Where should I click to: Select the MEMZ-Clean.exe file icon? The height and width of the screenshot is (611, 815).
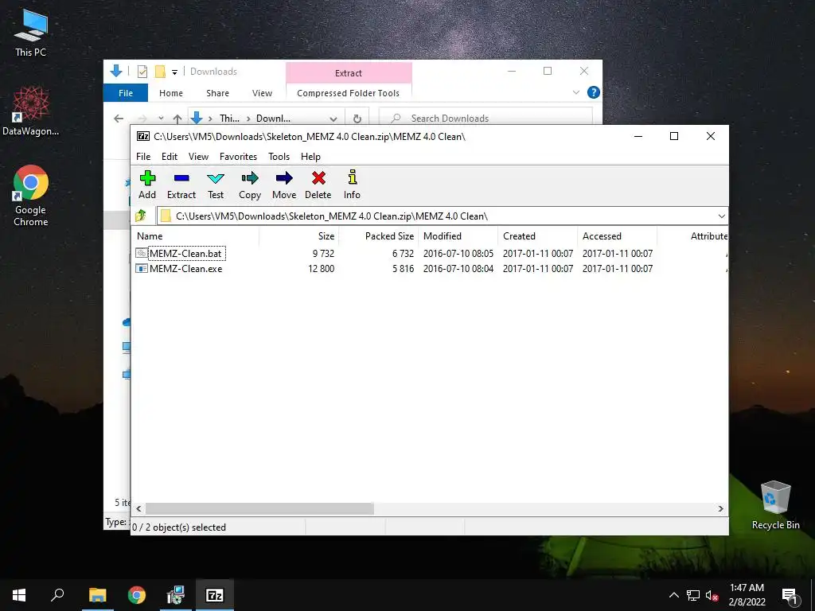[142, 269]
